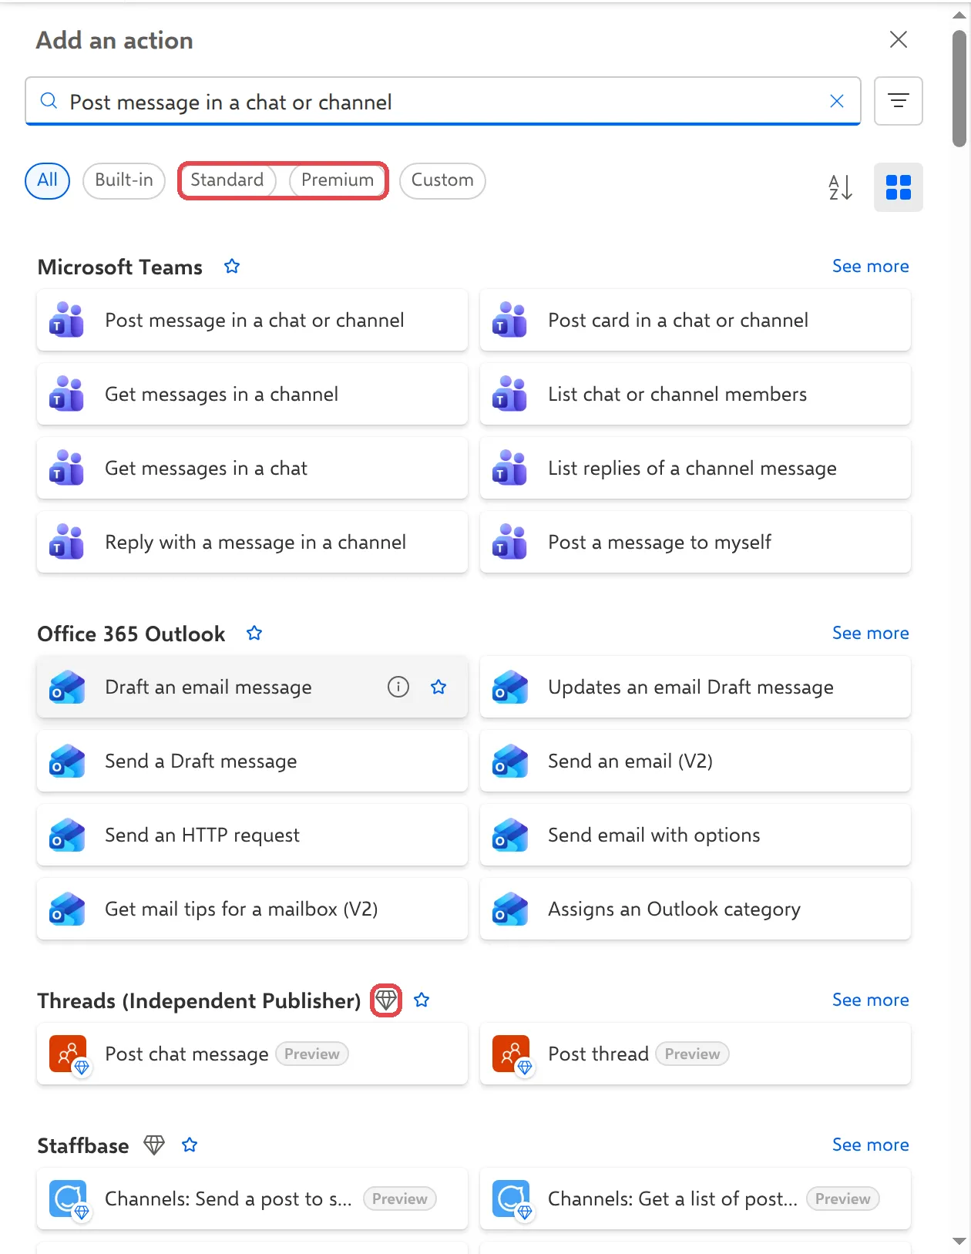Click Staffbase icon beside Channels: Get a list

tap(511, 1199)
